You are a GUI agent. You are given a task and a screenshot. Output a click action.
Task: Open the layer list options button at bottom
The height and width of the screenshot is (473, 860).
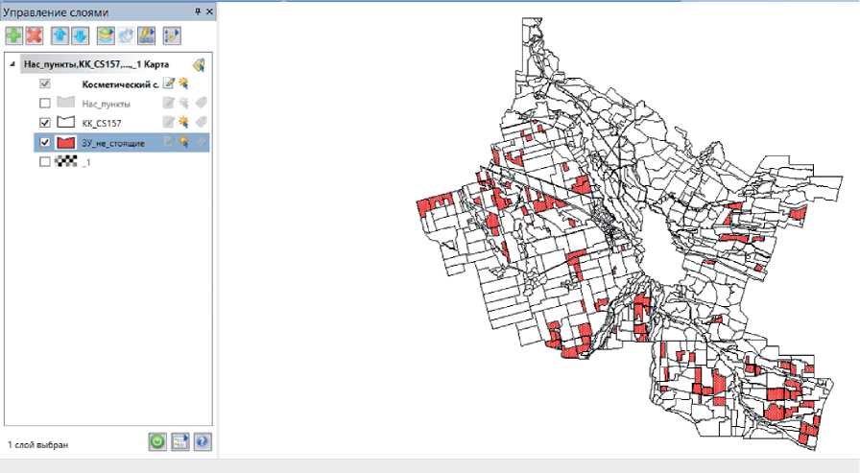[179, 442]
